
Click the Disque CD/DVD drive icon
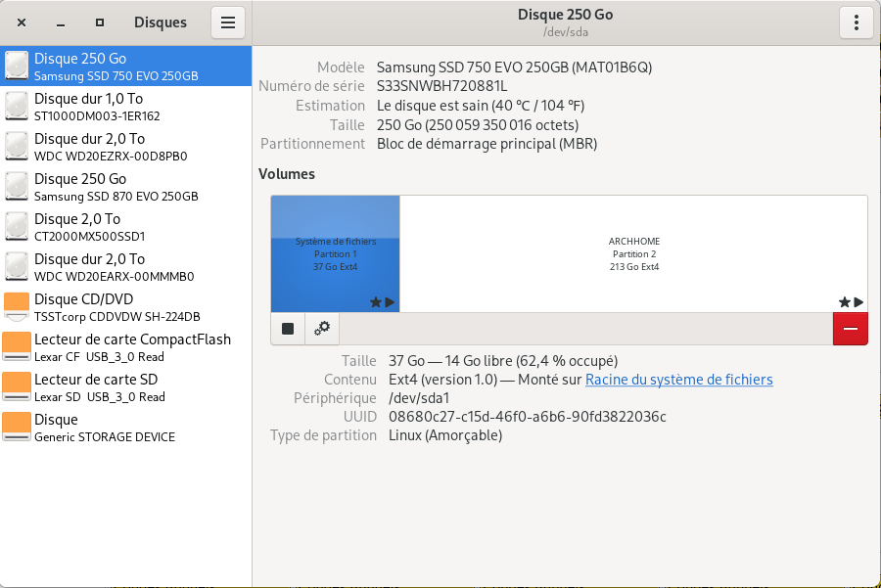pyautogui.click(x=17, y=307)
